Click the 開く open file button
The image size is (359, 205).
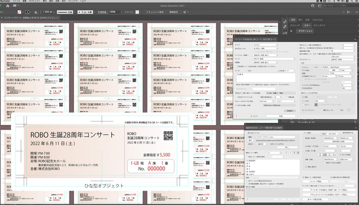coord(287,147)
